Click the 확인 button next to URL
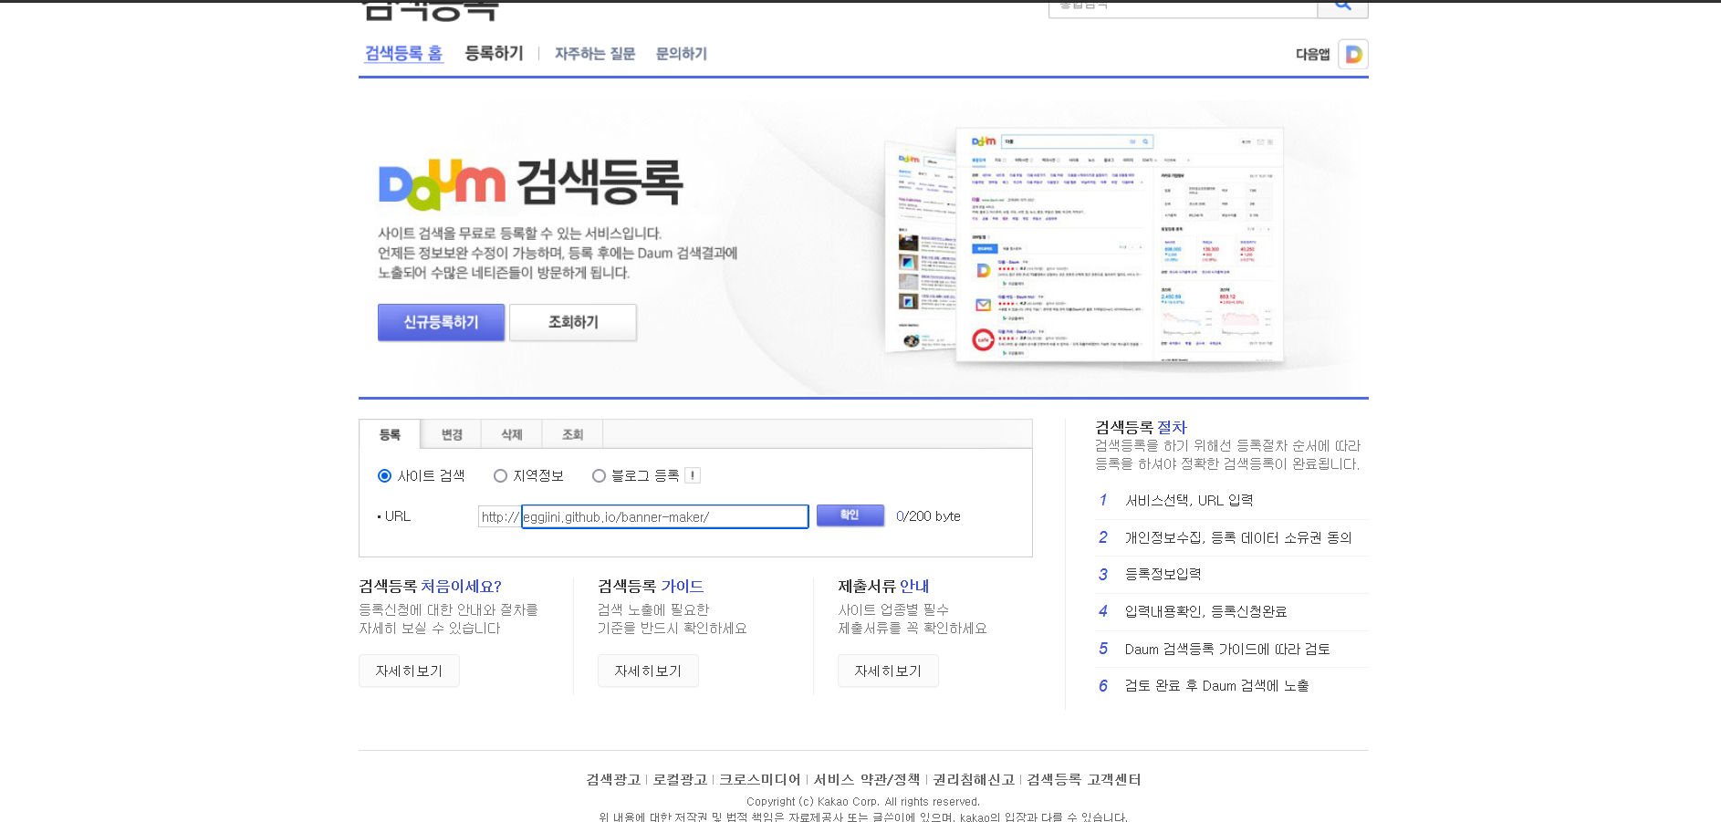This screenshot has width=1721, height=822. (850, 515)
